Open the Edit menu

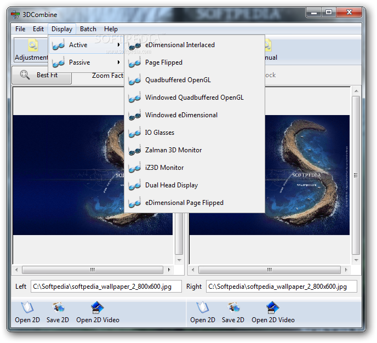tap(38, 29)
